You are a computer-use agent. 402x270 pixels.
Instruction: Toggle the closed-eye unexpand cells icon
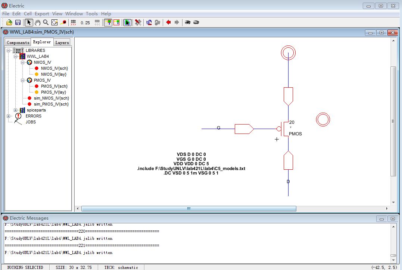[x=196, y=22]
